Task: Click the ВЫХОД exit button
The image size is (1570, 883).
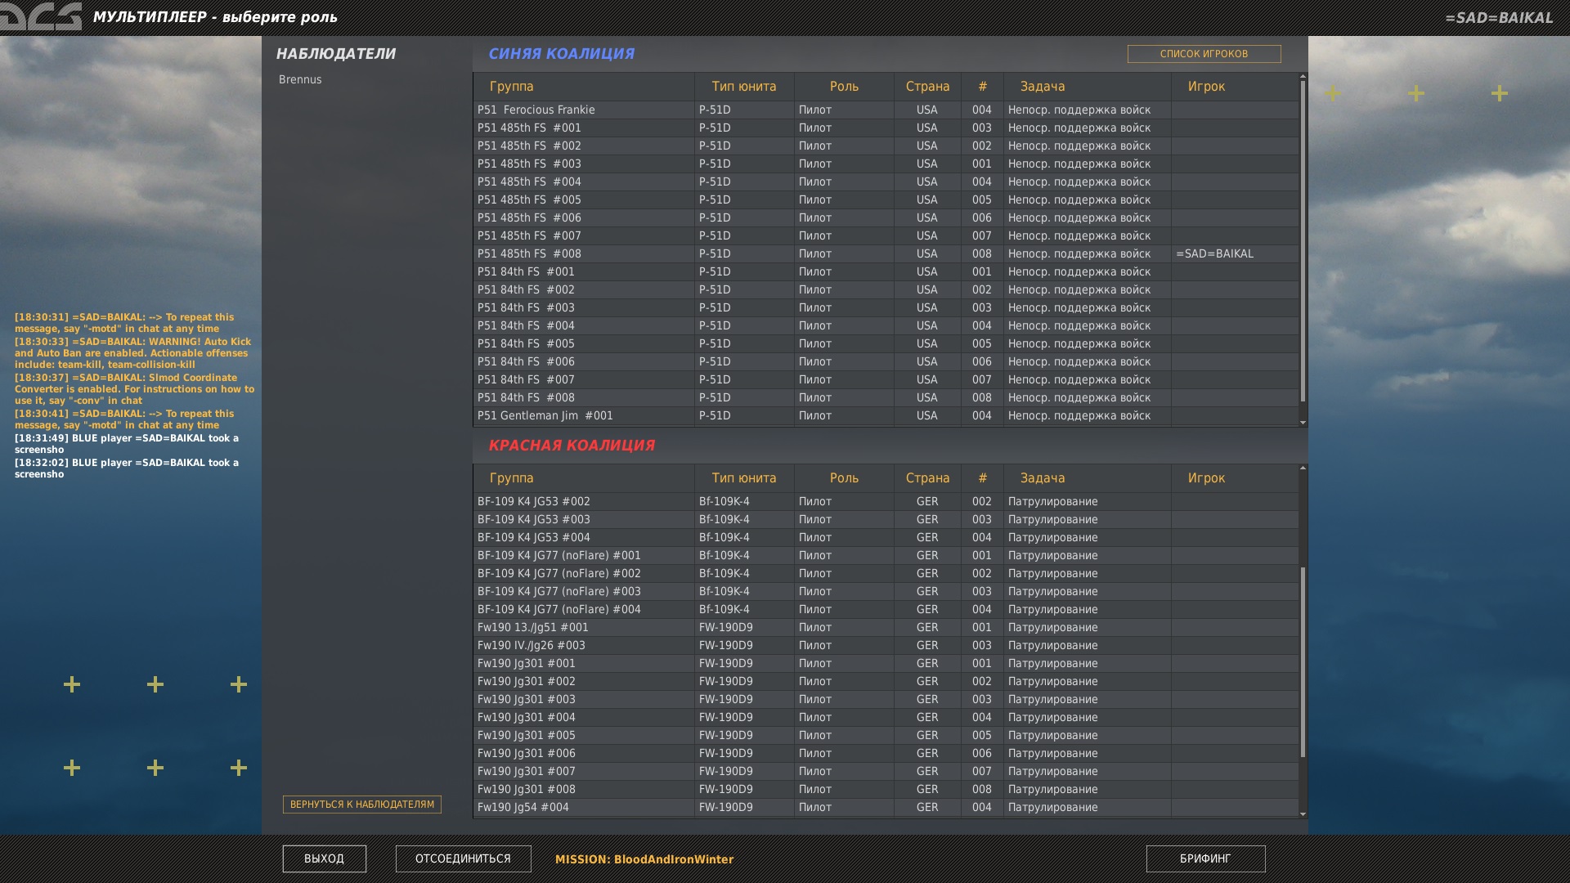Action: pos(324,858)
